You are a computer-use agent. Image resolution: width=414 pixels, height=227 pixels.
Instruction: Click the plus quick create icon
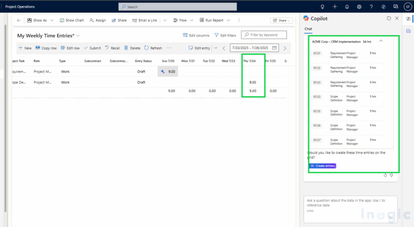click(335, 7)
